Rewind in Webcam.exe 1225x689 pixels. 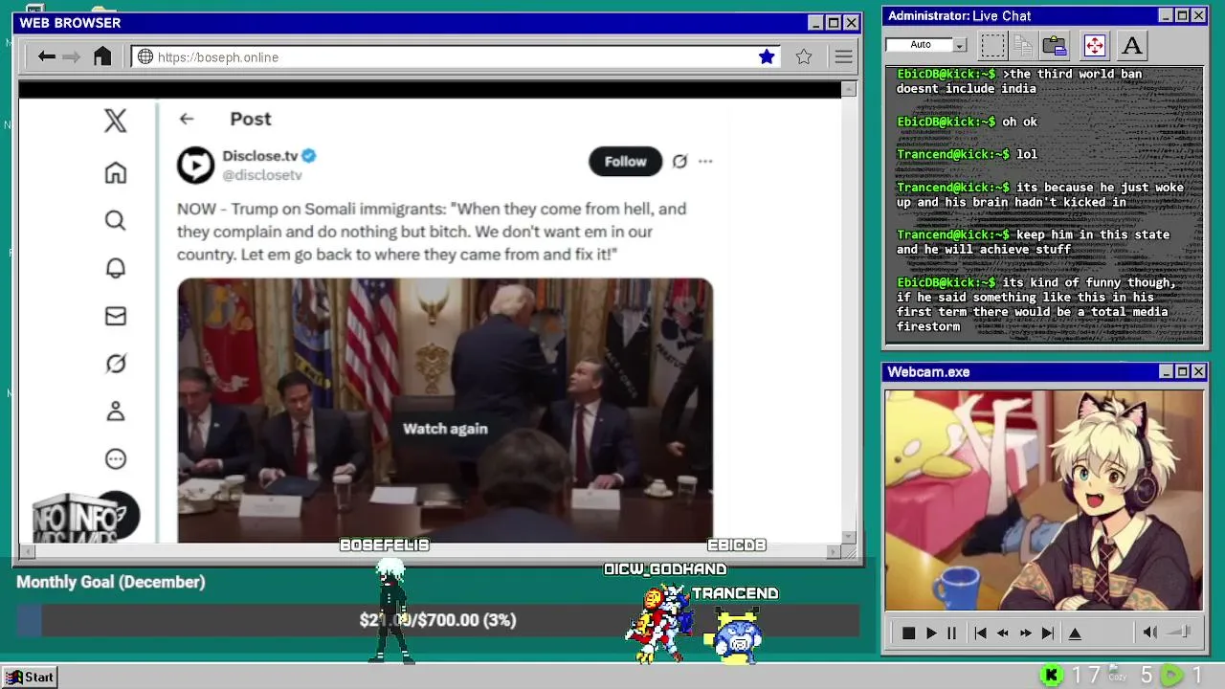1003,633
